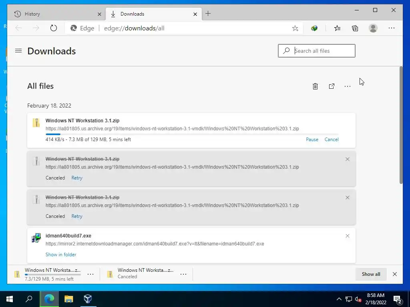410x307 pixels.
Task: Close the History tab
Action: [x=99, y=14]
